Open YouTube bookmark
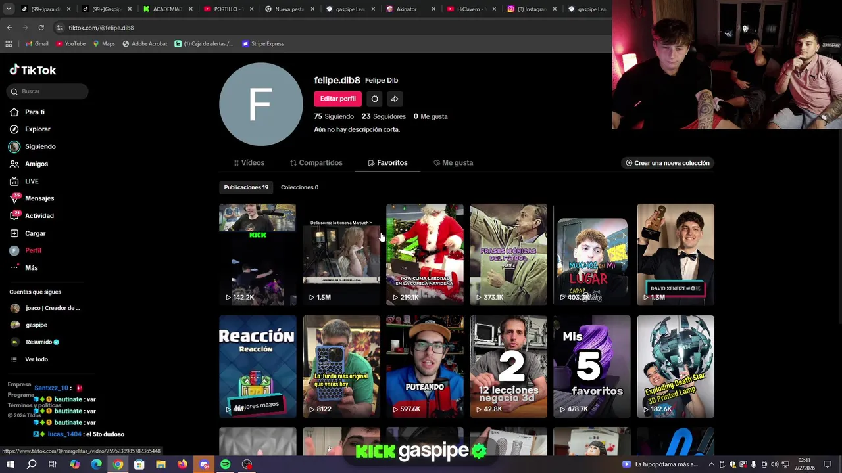Screen dimensions: 842x473 coord(70,44)
